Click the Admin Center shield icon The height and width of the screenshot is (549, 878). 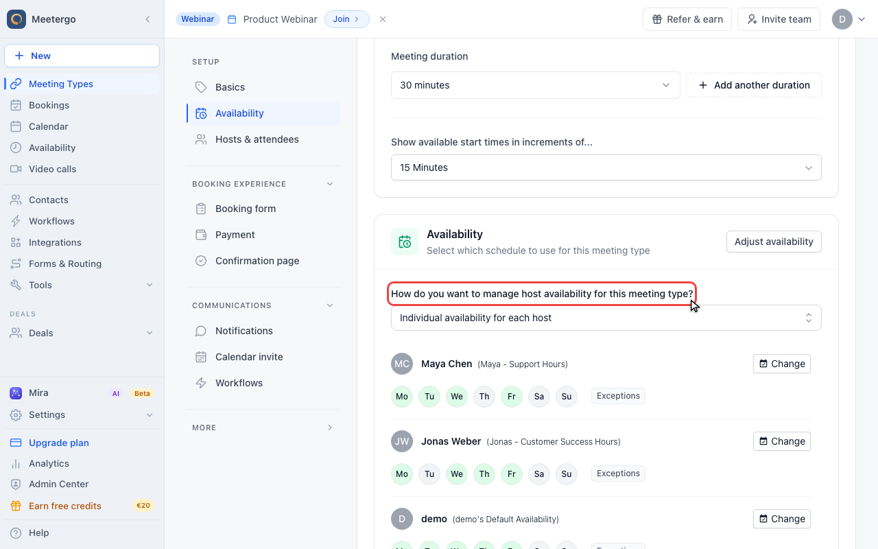(16, 484)
